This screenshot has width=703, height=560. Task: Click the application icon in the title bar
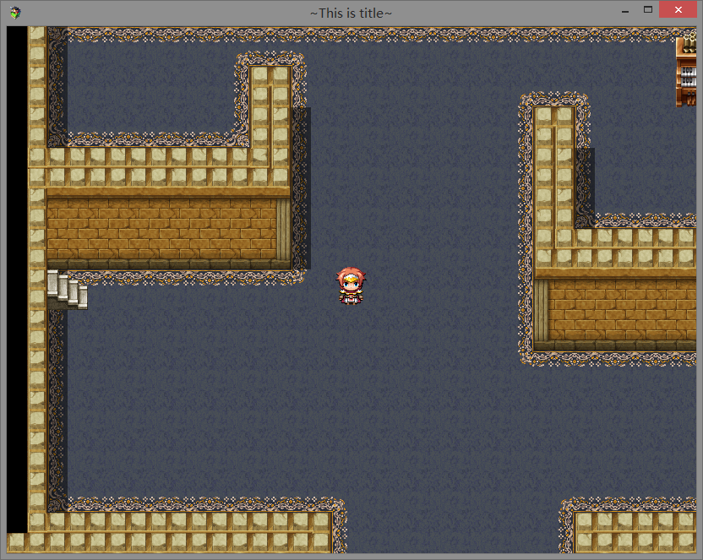pos(15,13)
